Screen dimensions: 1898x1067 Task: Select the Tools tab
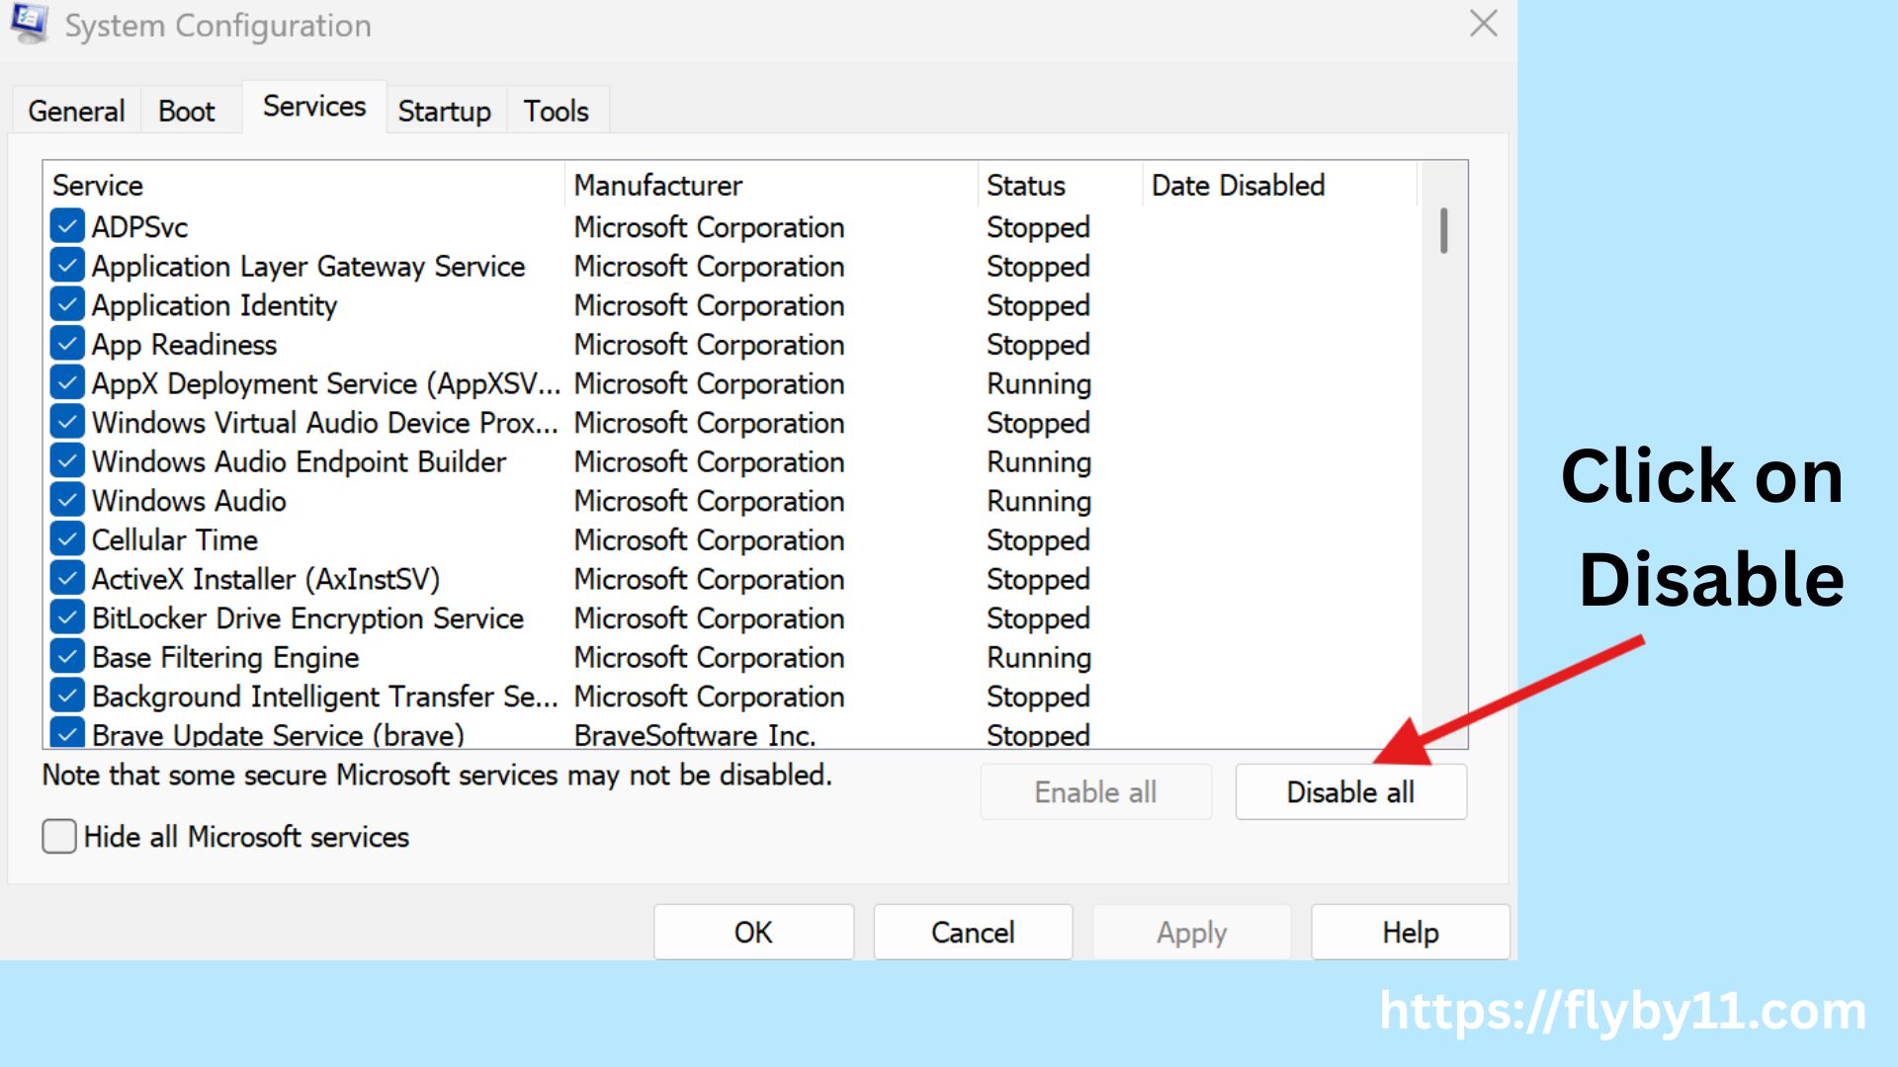[557, 111]
